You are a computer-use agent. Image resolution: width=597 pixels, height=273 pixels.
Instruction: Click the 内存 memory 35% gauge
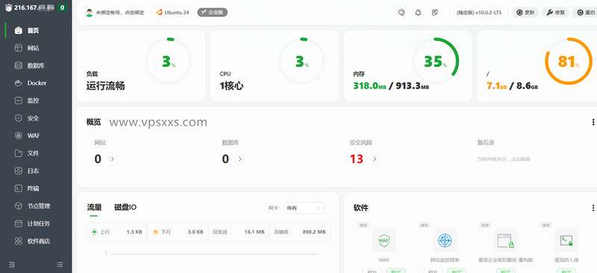click(435, 61)
